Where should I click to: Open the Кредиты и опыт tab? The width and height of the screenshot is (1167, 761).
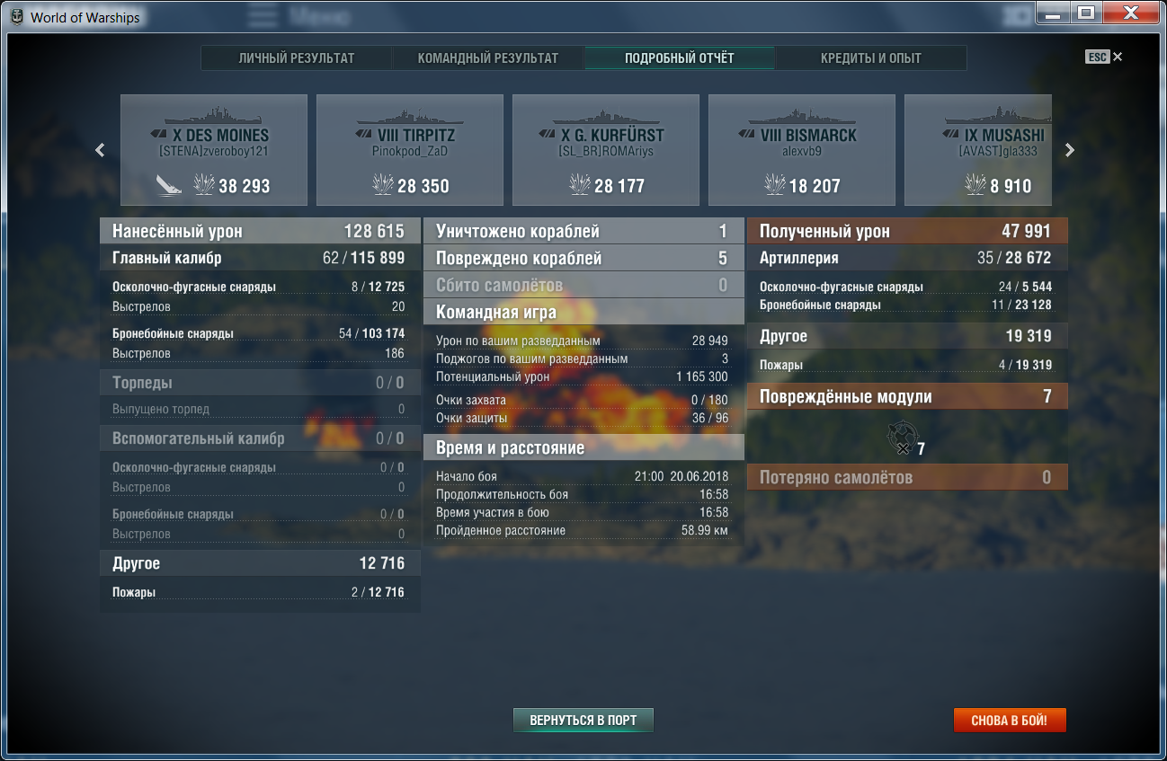click(870, 58)
